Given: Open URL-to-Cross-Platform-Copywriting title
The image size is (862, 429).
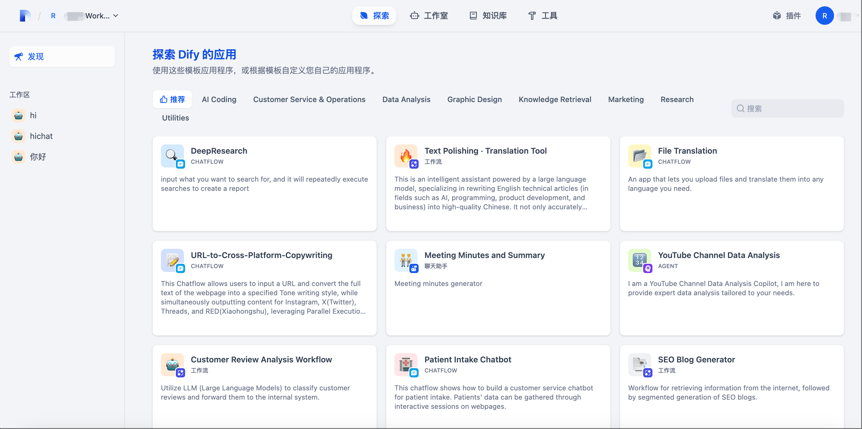Looking at the screenshot, I should pos(261,255).
